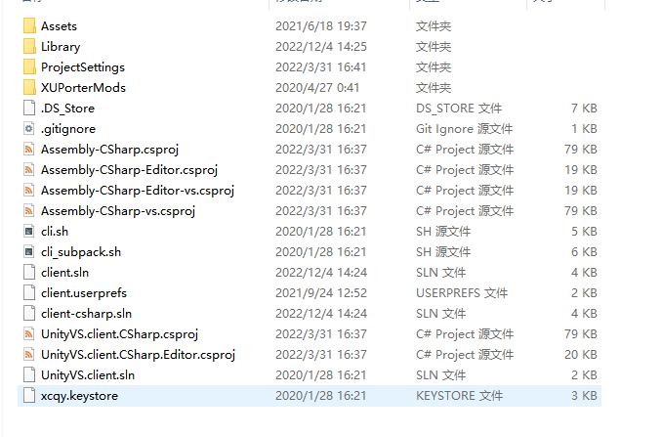The height and width of the screenshot is (437, 662).
Task: Select Assembly-CSharp-Editor.csproj file name
Action: pyautogui.click(x=129, y=170)
